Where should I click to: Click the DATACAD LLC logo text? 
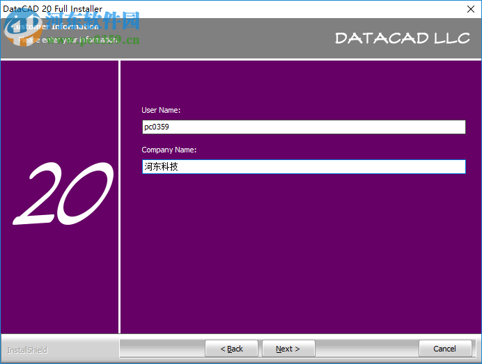[x=403, y=38]
